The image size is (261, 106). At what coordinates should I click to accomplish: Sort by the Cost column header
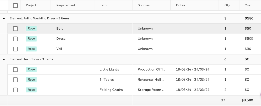tap(248, 5)
